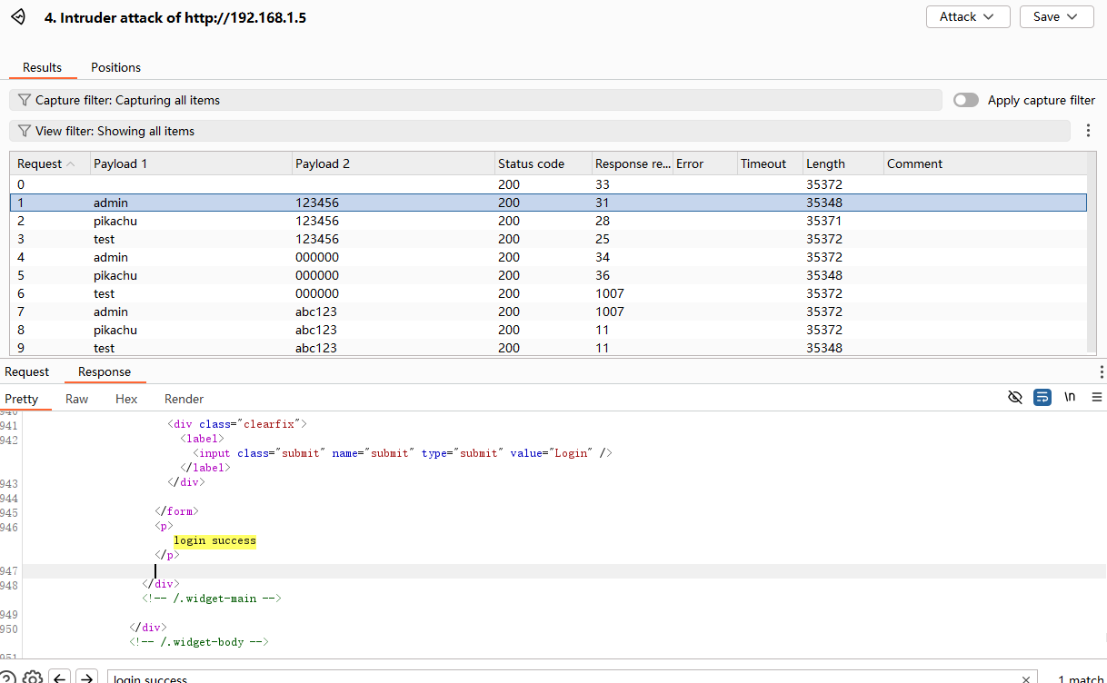Image resolution: width=1107 pixels, height=683 pixels.
Task: Go to next search match arrow
Action: (86, 678)
